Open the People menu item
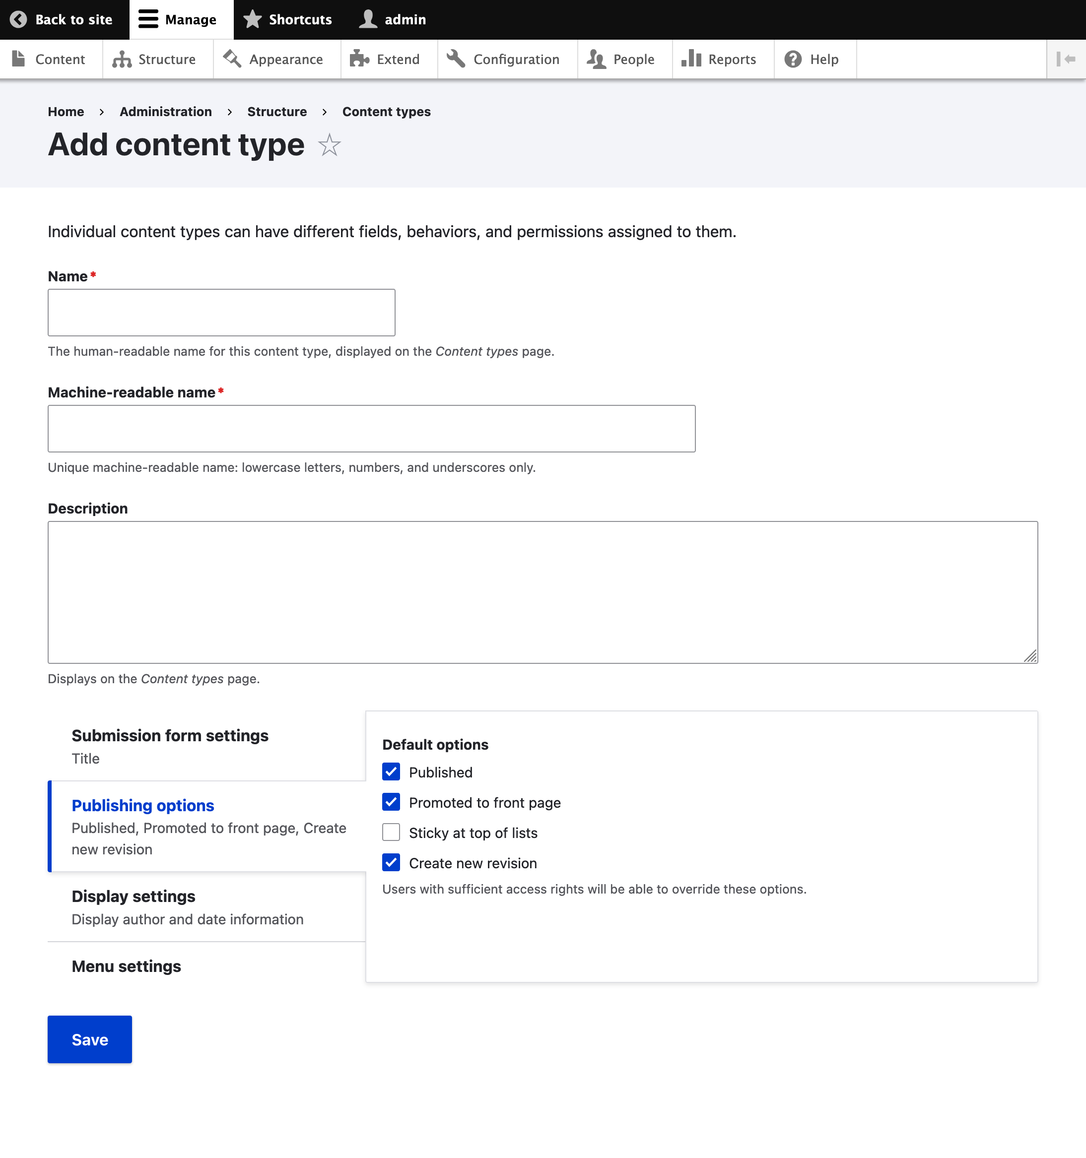 click(624, 60)
